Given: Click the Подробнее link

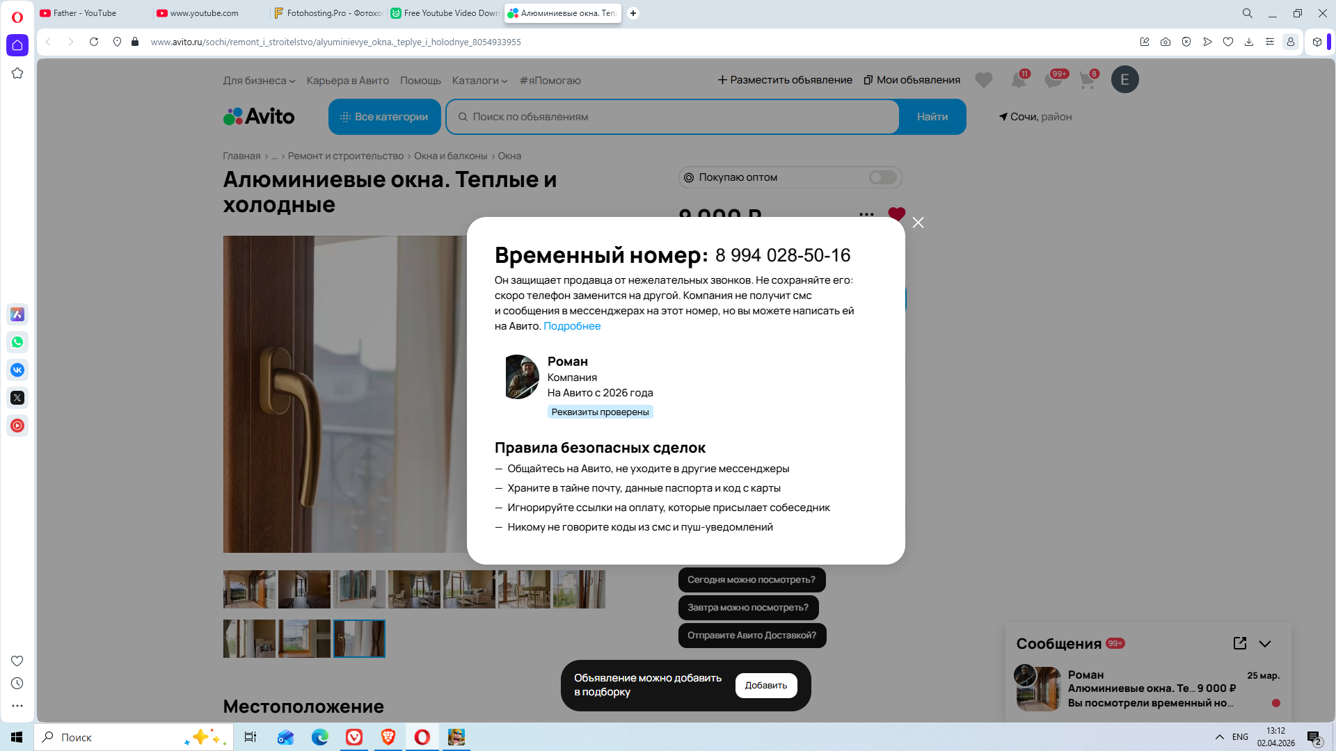Looking at the screenshot, I should (x=571, y=326).
